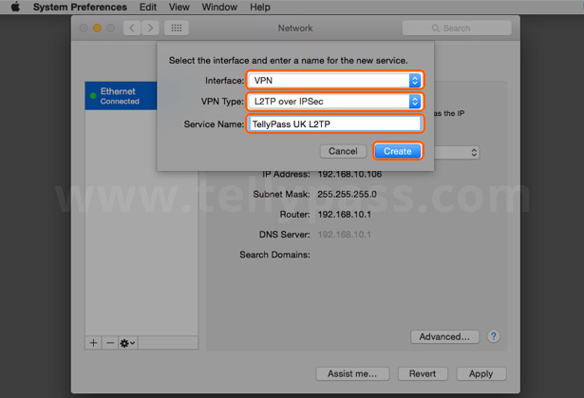
Task: Go forward with the right chevron
Action: coord(150,28)
